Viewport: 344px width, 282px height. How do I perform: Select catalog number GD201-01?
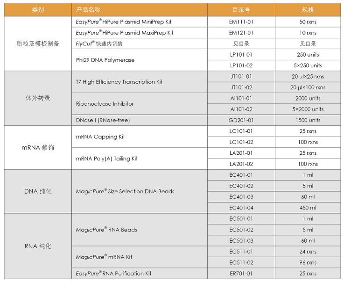241,120
